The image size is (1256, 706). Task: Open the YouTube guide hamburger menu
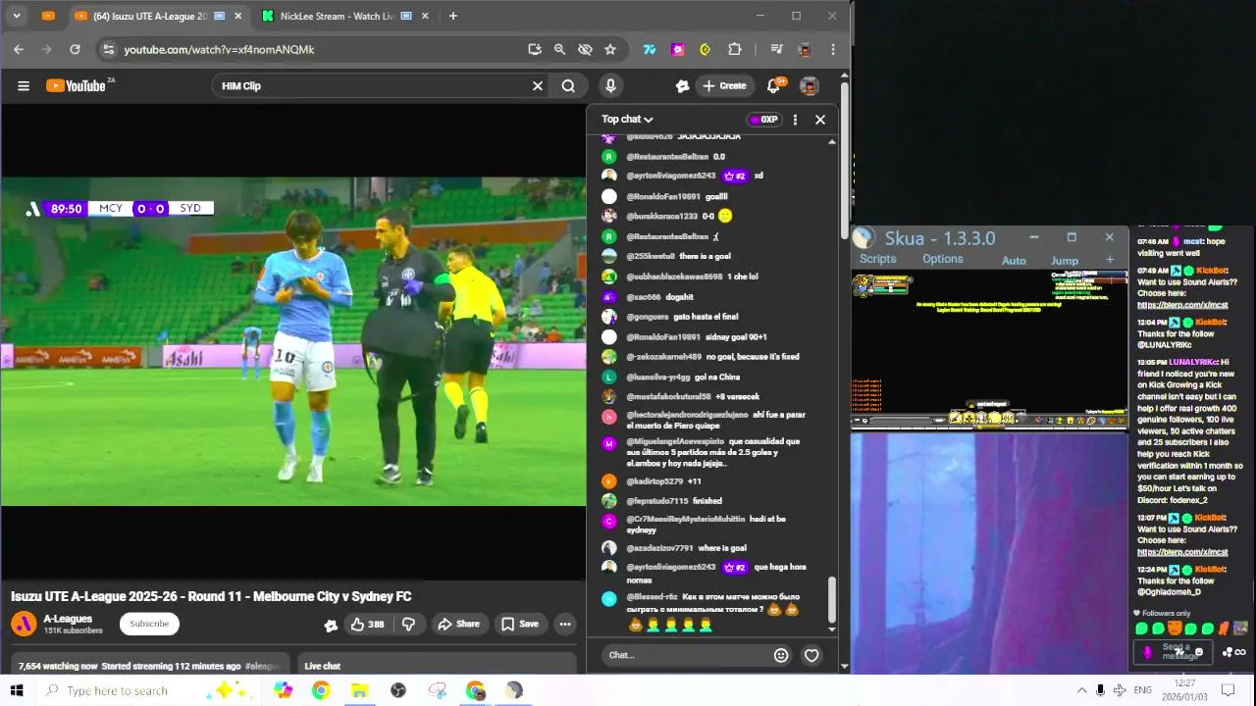tap(24, 86)
